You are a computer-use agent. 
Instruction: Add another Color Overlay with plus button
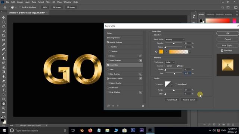click(141, 74)
